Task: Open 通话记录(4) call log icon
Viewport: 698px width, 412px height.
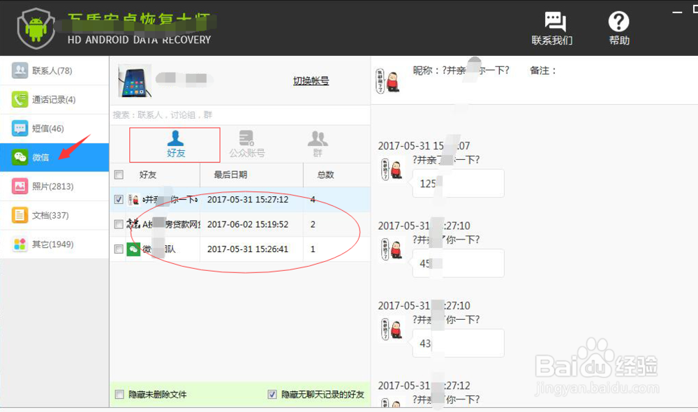Action: (x=20, y=99)
